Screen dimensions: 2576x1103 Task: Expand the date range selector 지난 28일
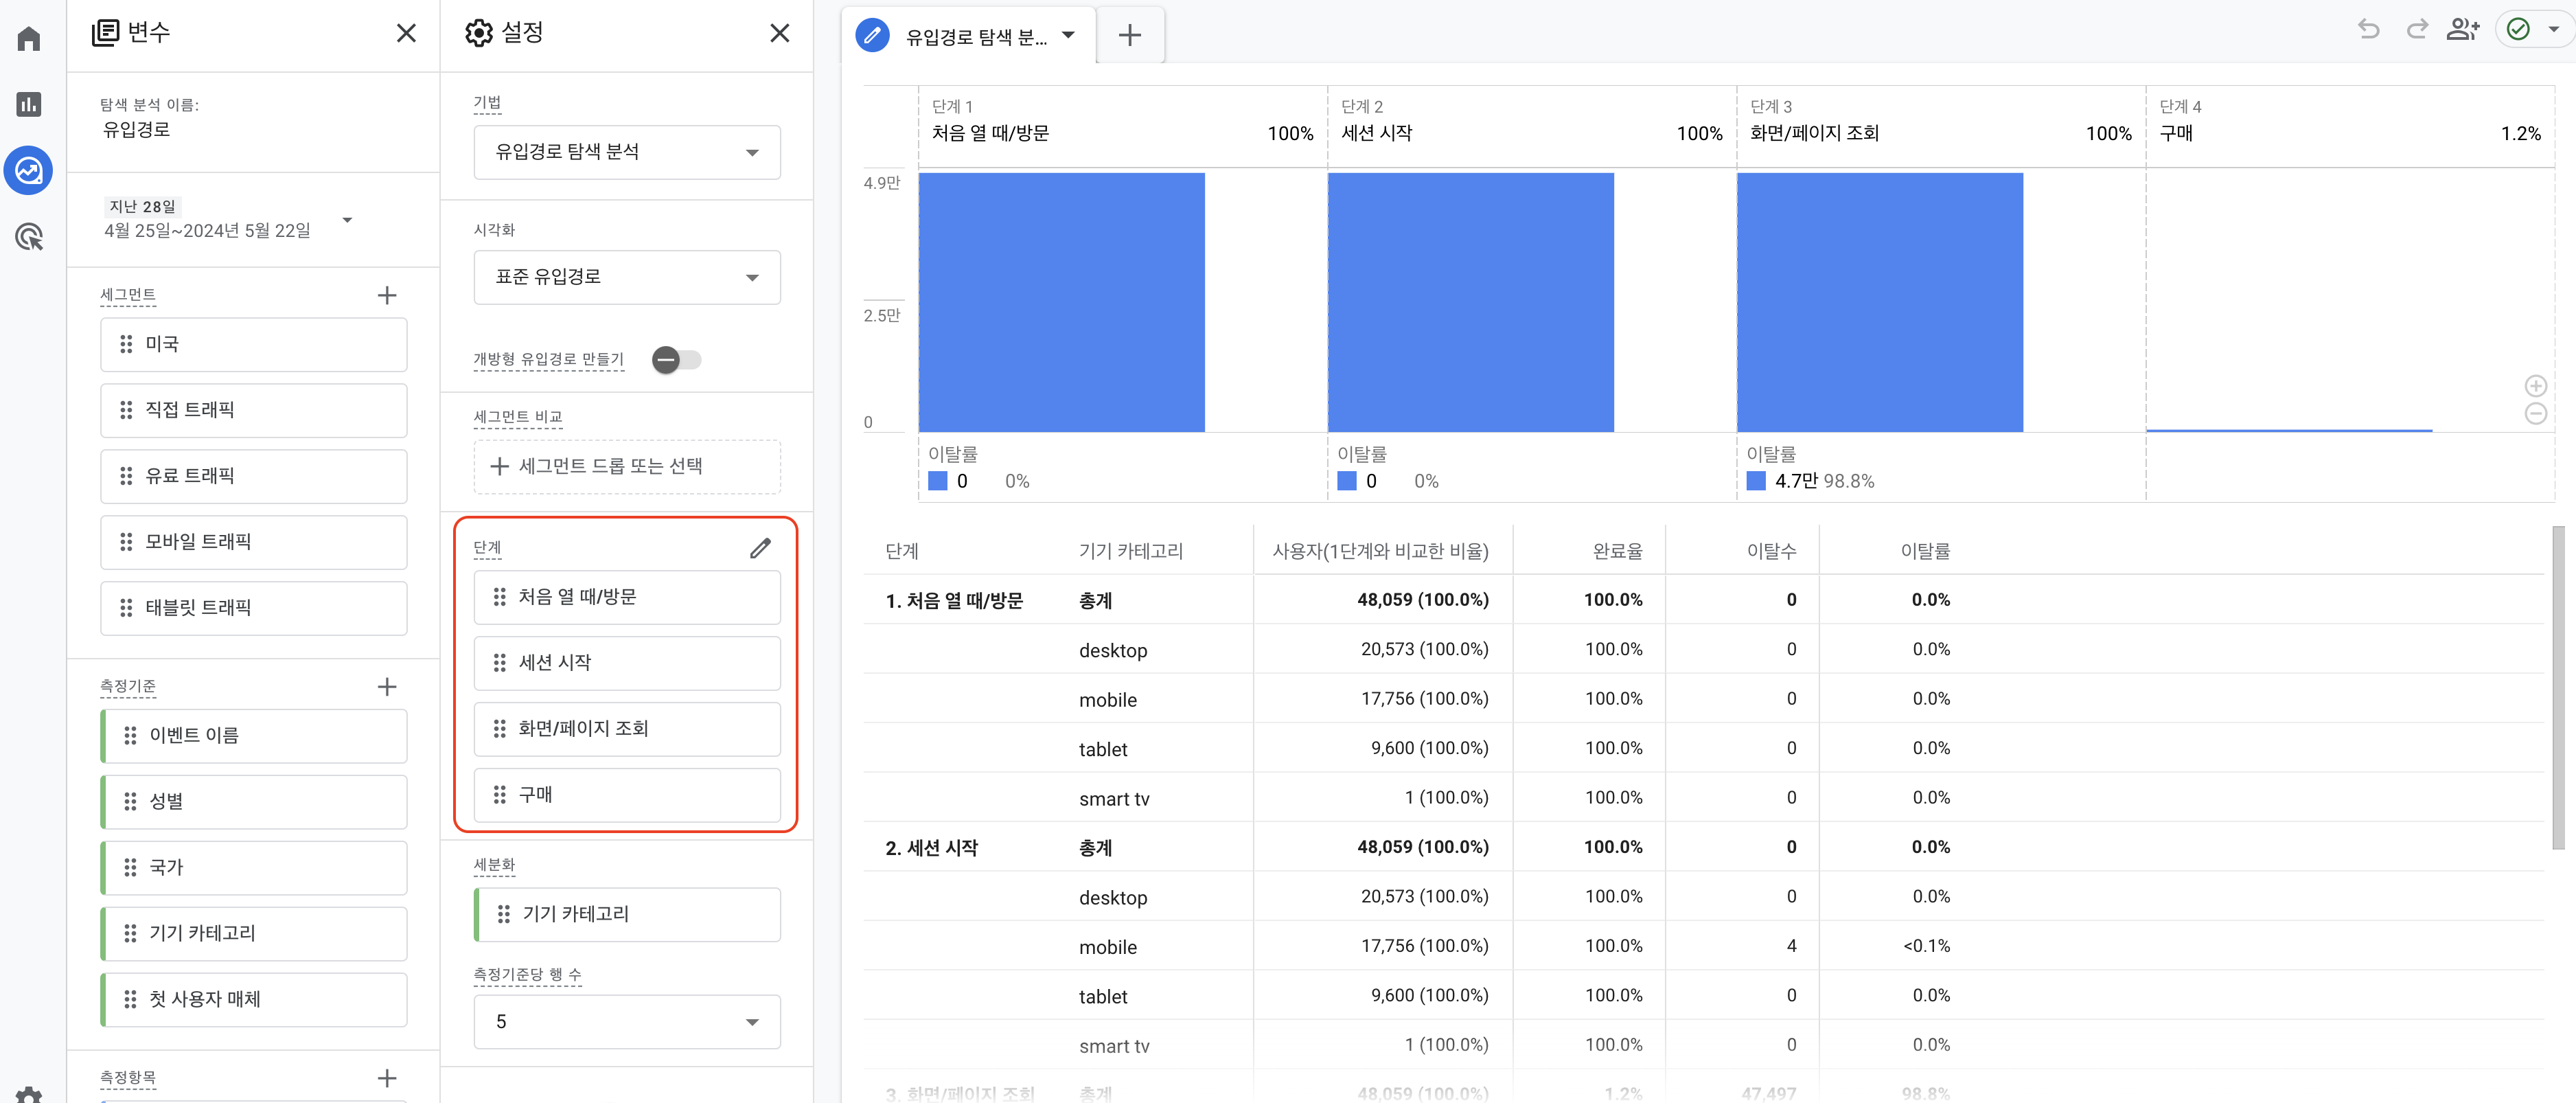347,220
